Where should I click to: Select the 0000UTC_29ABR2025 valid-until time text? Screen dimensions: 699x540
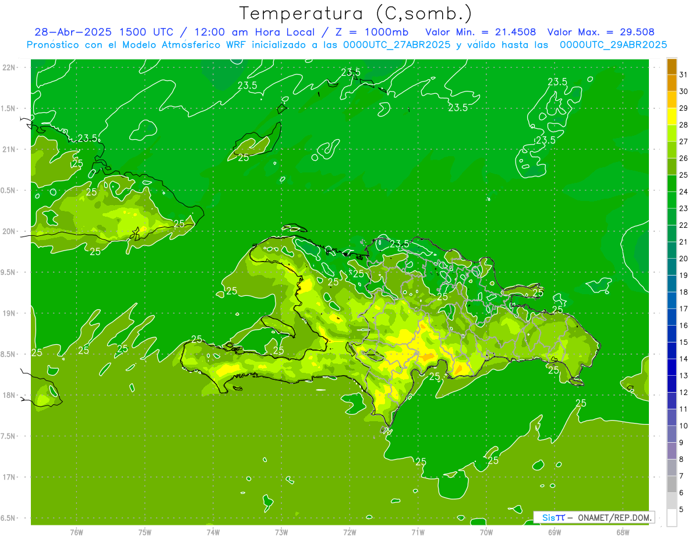coord(613,44)
